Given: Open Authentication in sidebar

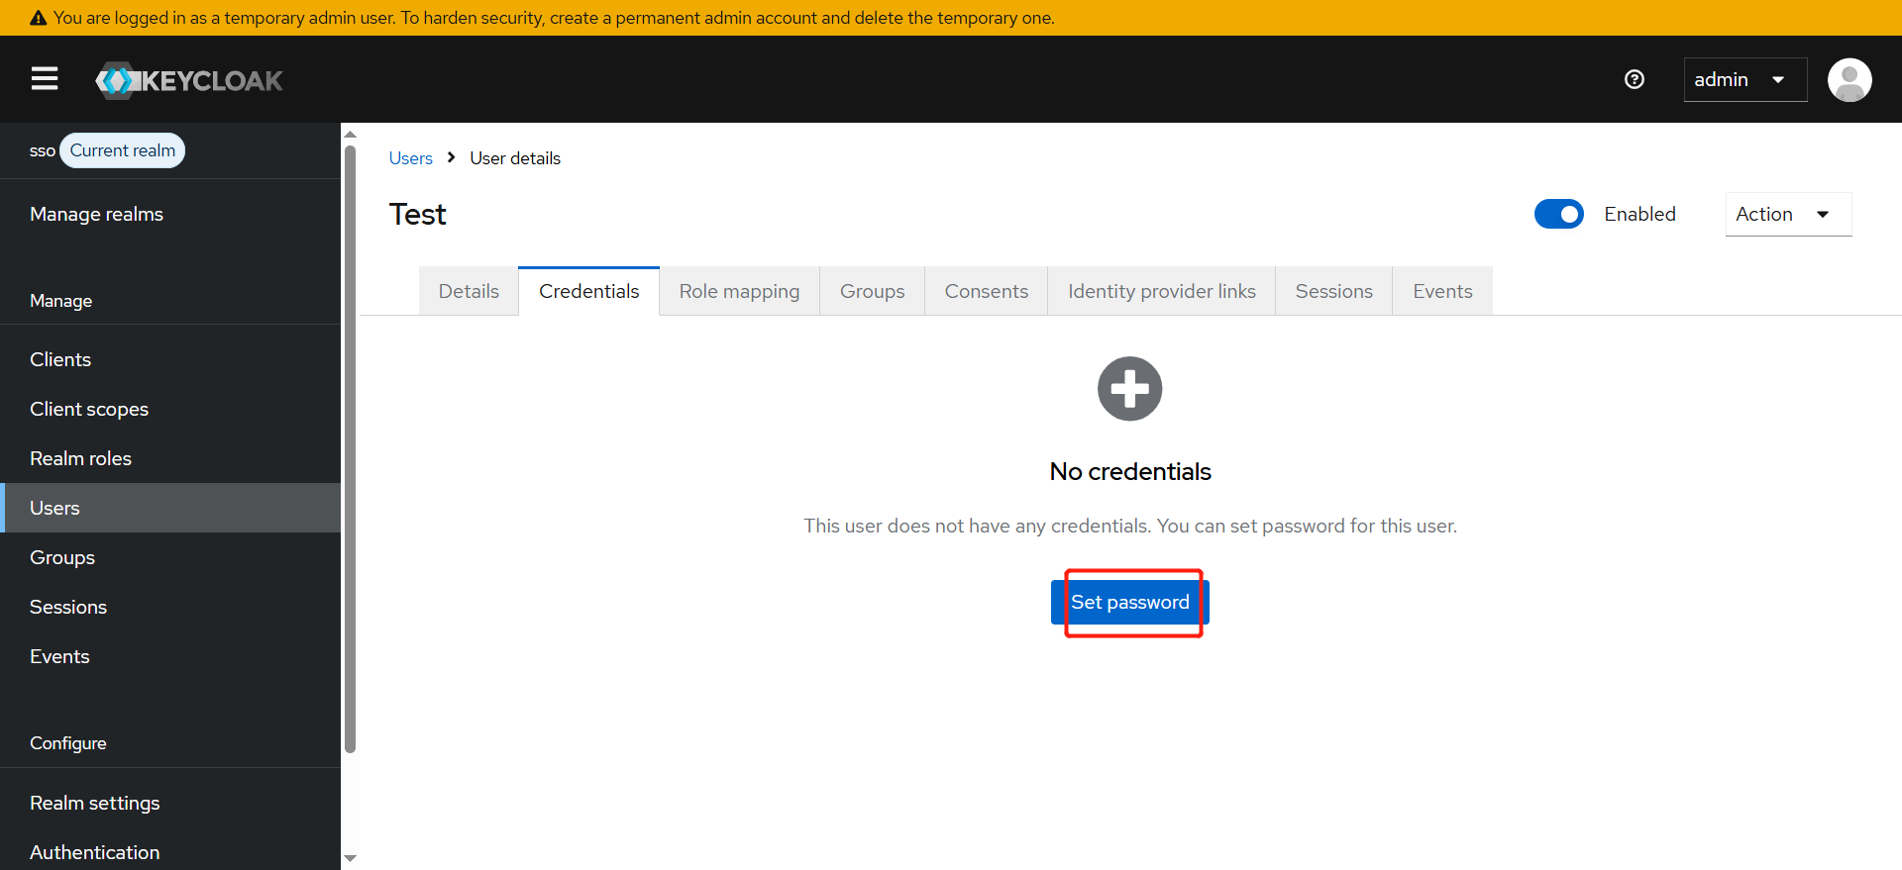Looking at the screenshot, I should [170, 851].
